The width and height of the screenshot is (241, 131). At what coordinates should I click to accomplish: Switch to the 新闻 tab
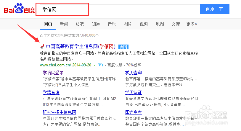pyautogui.click(x=64, y=24)
